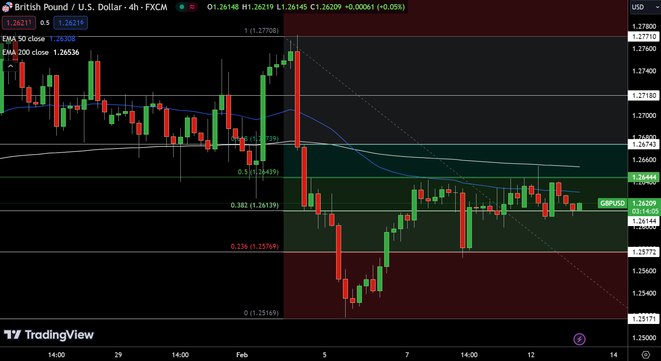Select the EMA 50 close indicator label

click(x=23, y=39)
